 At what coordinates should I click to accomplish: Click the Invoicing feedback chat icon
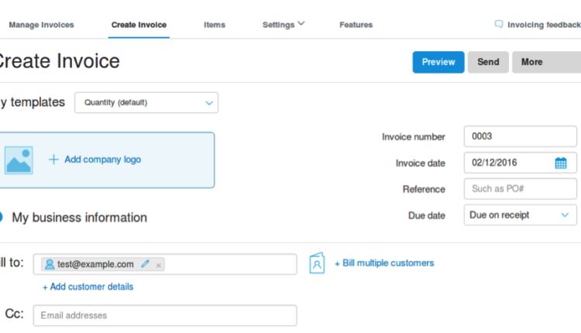[499, 25]
